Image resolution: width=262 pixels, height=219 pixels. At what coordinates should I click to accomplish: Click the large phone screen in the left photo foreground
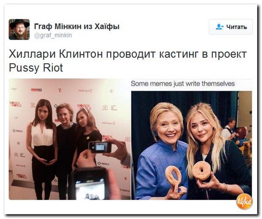pos(90,185)
